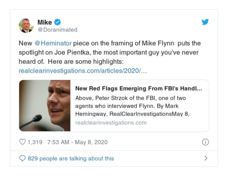Click the speech bubble reply icon
The width and height of the screenshot is (228, 180).
click(x=22, y=158)
